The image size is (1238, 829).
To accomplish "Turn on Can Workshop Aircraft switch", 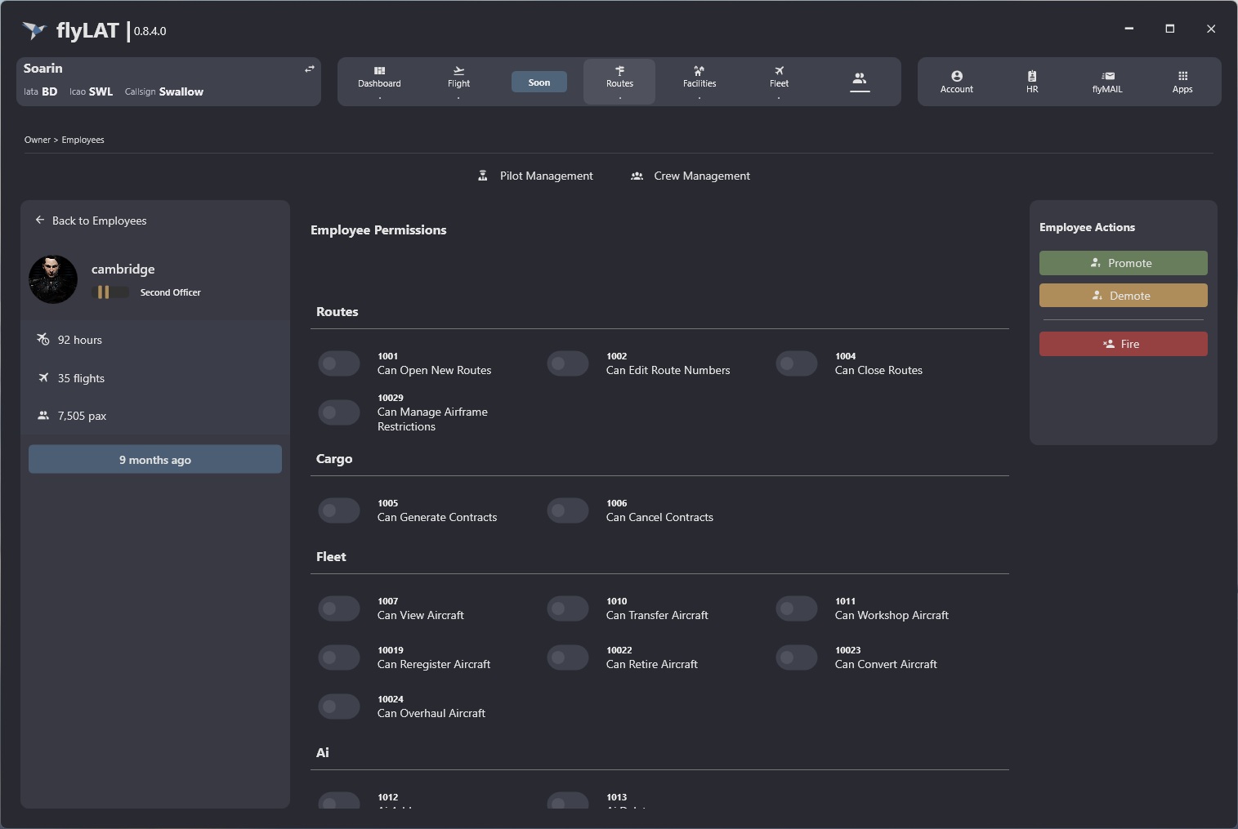I will pos(797,608).
